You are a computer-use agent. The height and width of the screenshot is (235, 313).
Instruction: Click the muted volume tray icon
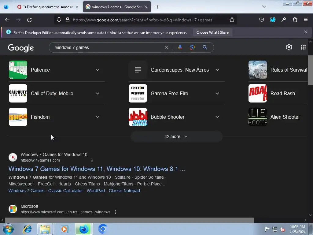[x=282, y=229]
